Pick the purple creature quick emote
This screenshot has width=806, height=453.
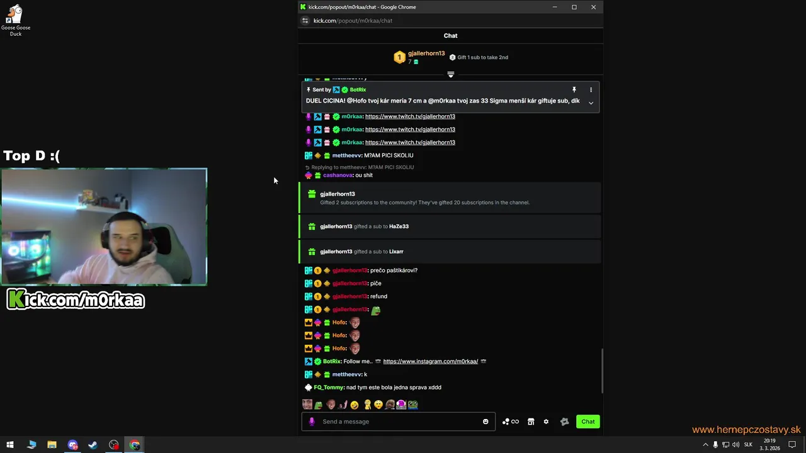point(401,405)
